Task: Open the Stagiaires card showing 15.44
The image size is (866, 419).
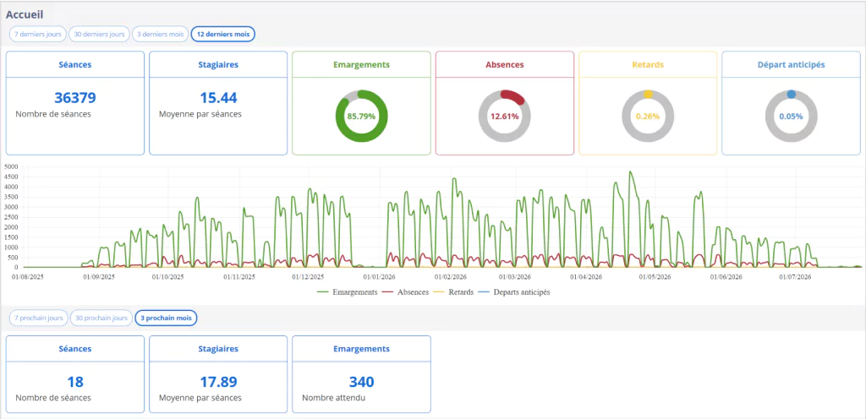Action: (218, 103)
